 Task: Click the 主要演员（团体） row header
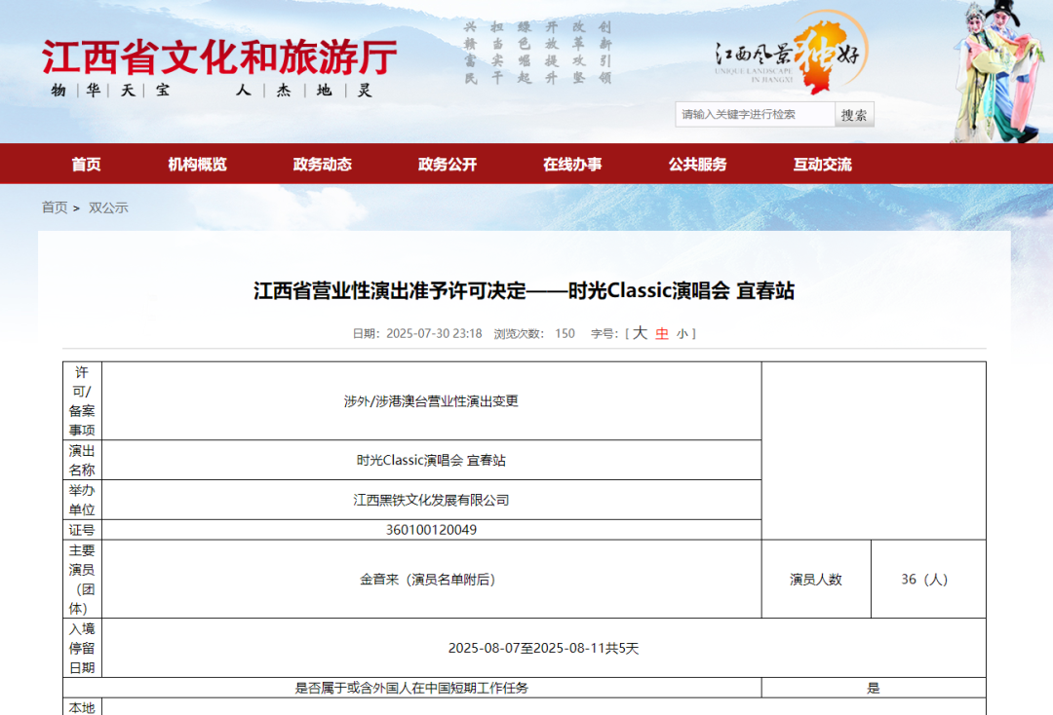click(x=82, y=579)
